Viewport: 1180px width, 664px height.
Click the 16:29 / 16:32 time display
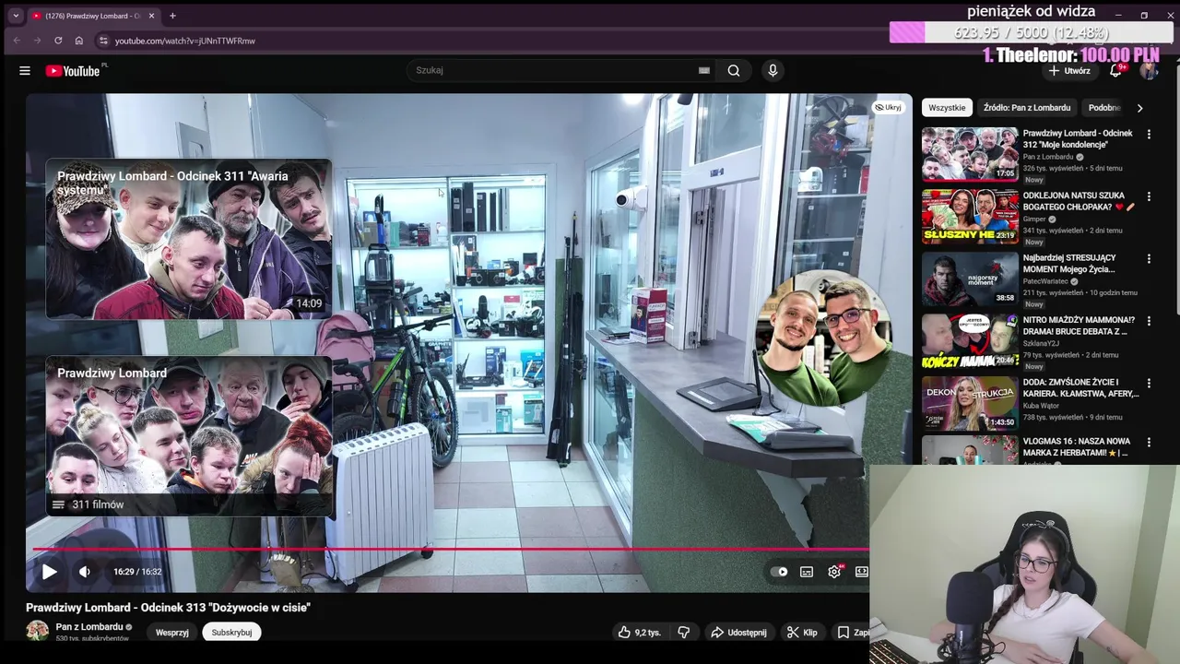[137, 572]
